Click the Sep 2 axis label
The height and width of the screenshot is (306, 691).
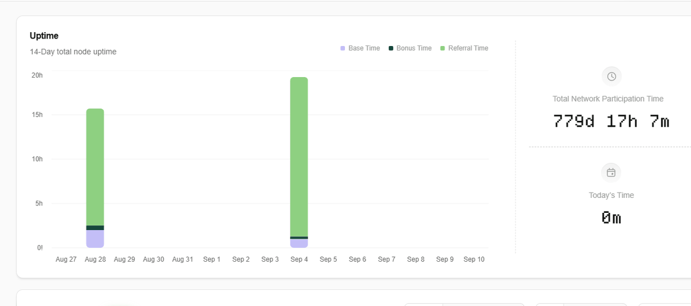pos(241,259)
